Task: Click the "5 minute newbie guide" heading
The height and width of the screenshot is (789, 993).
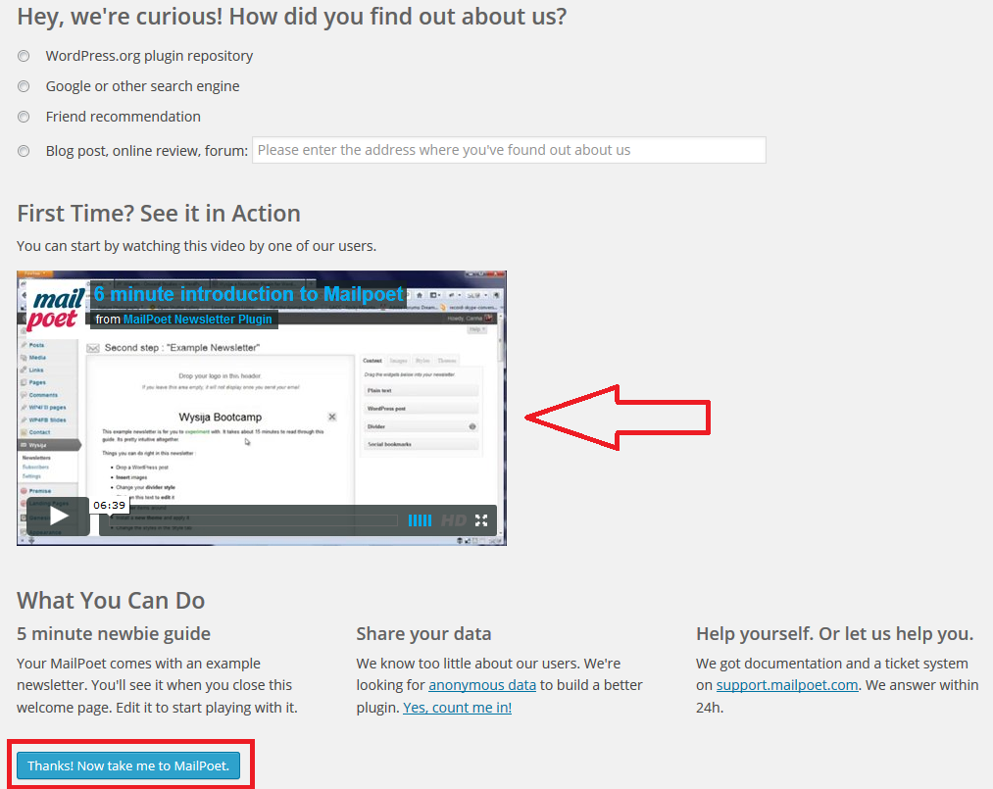Action: tap(114, 634)
